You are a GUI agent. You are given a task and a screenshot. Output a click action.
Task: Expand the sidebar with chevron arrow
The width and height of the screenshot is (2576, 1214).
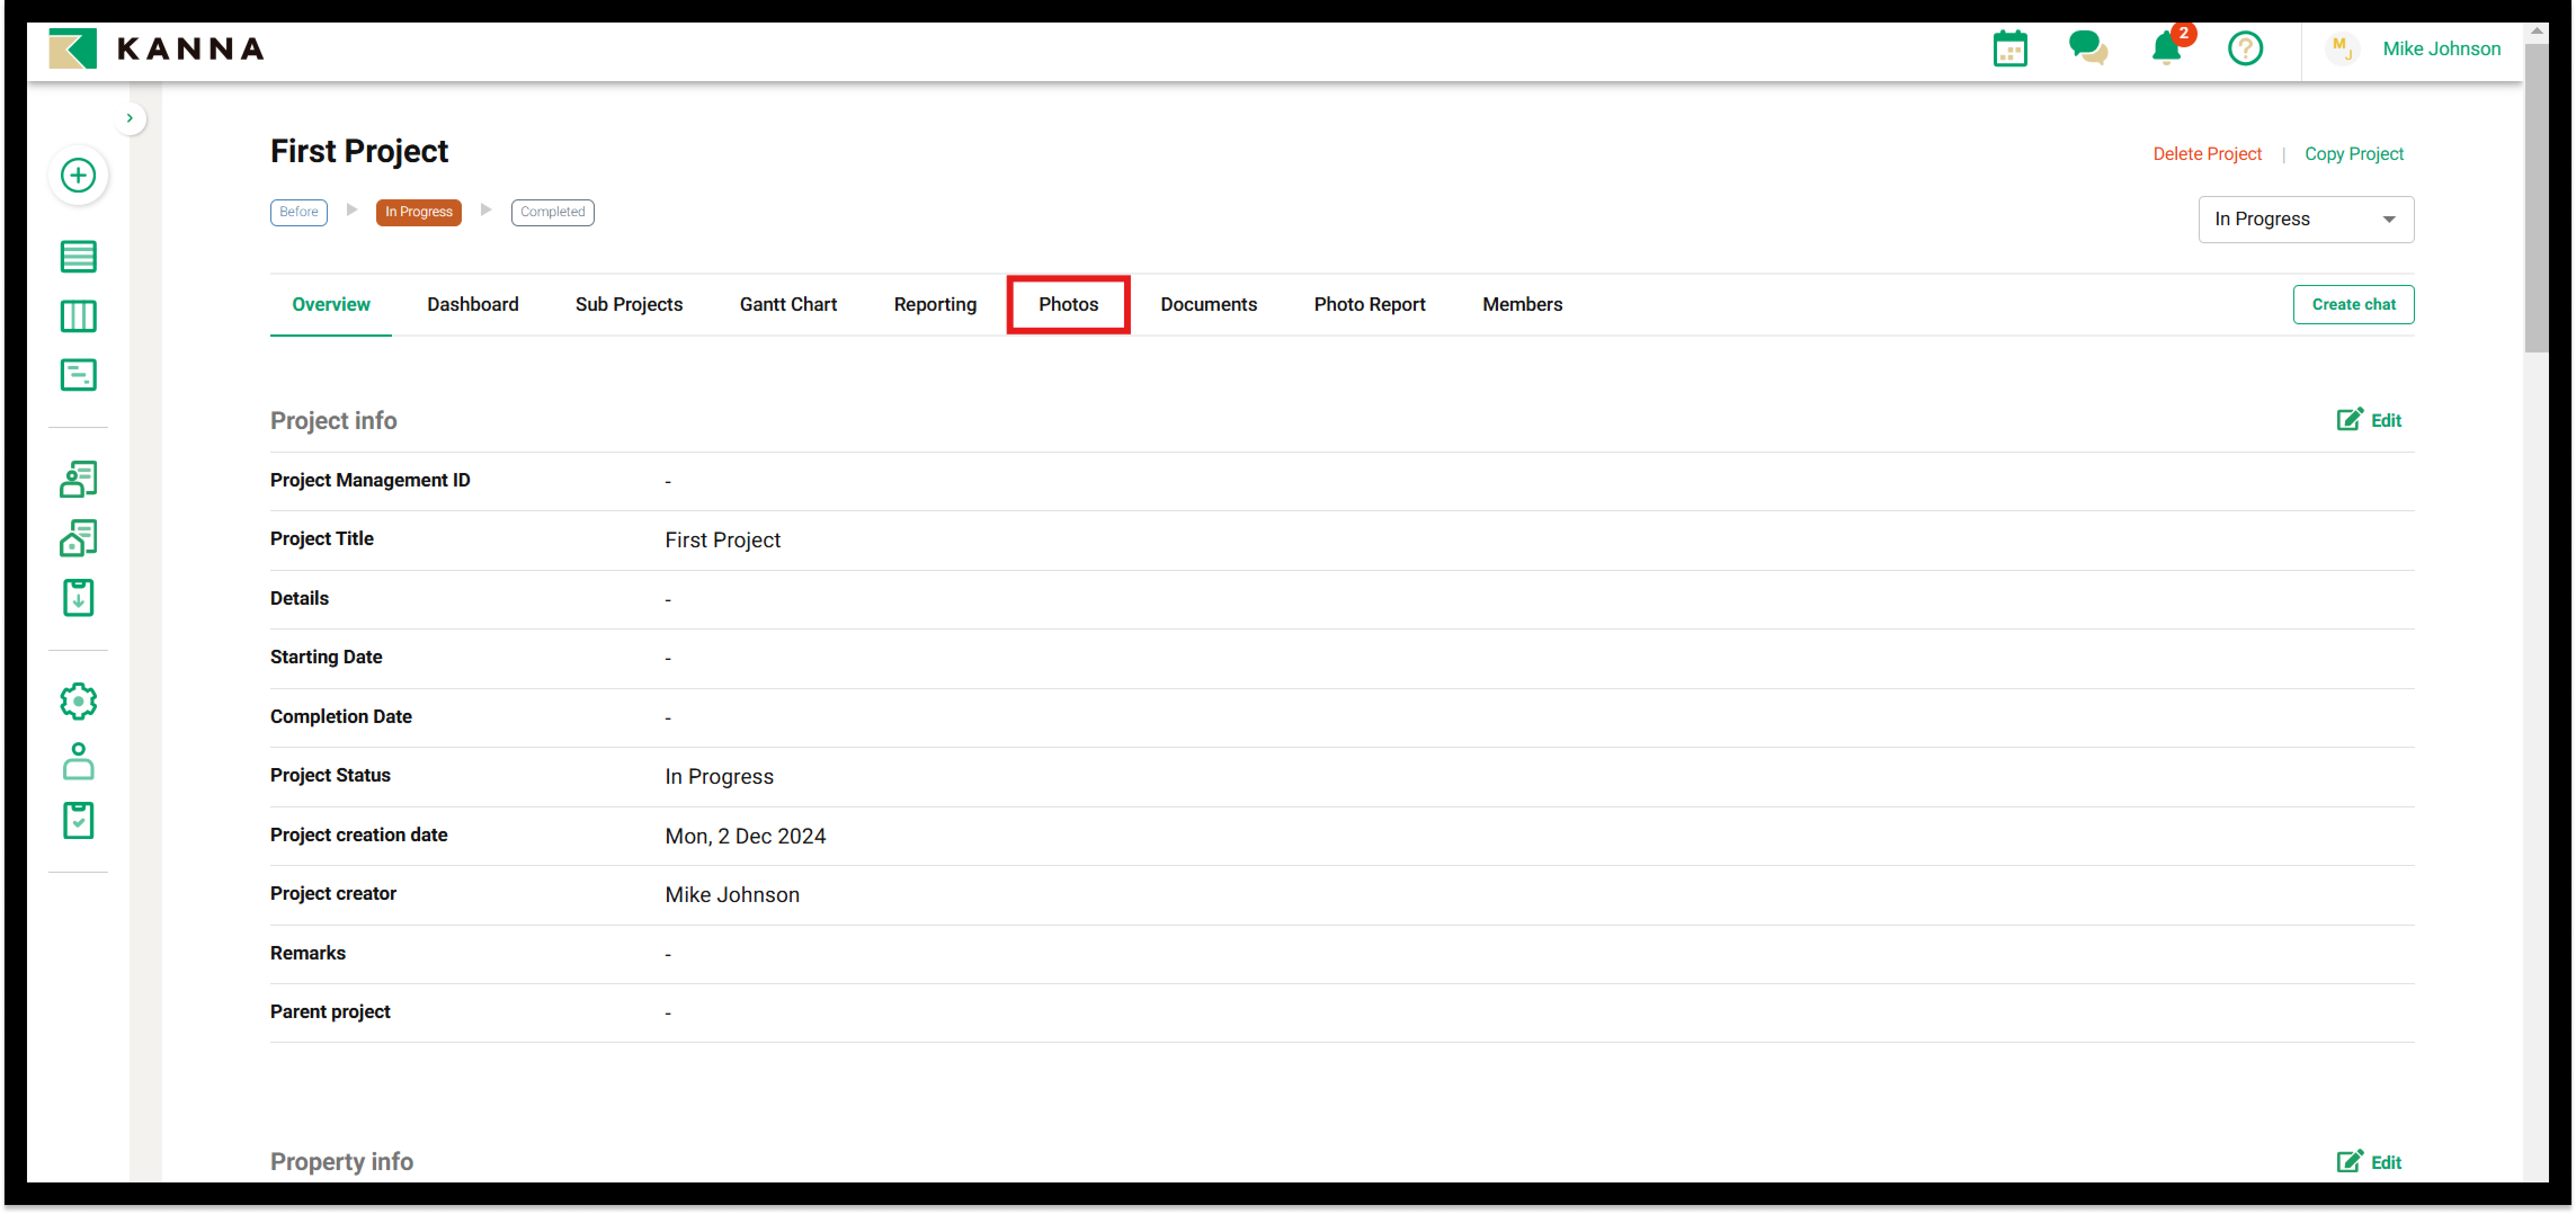coord(130,118)
